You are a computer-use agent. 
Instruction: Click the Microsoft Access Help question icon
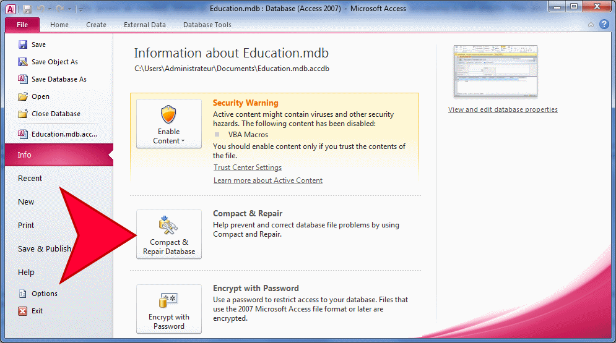pos(604,24)
